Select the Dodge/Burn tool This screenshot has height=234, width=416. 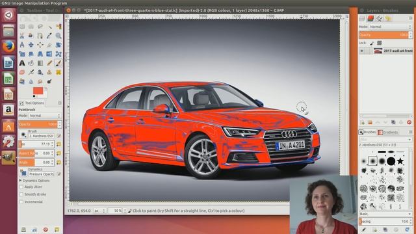(x=49, y=81)
